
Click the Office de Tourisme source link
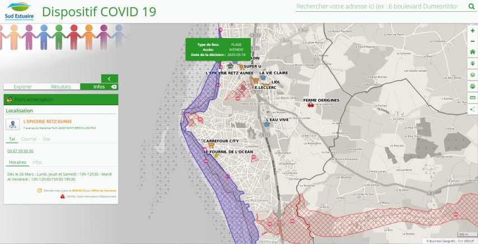104,191
